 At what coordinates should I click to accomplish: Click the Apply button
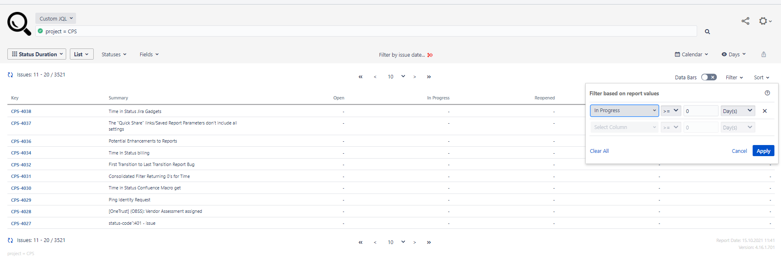click(763, 151)
